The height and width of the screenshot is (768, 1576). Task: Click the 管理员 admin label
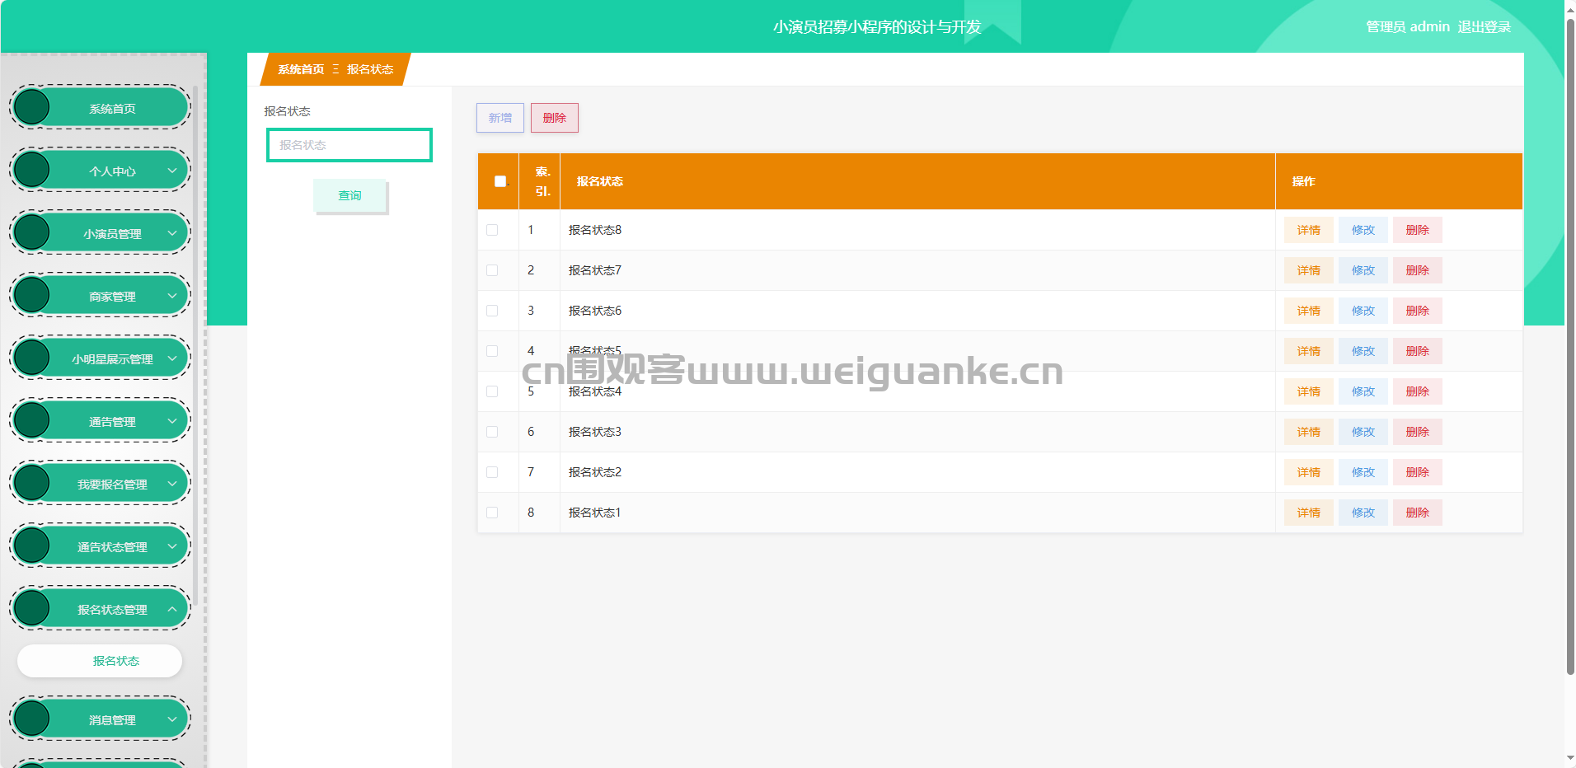pos(1408,26)
